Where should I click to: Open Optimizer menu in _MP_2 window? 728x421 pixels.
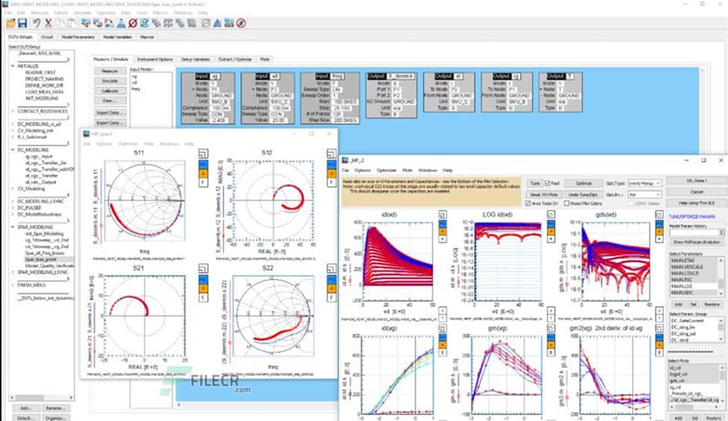tap(387, 170)
